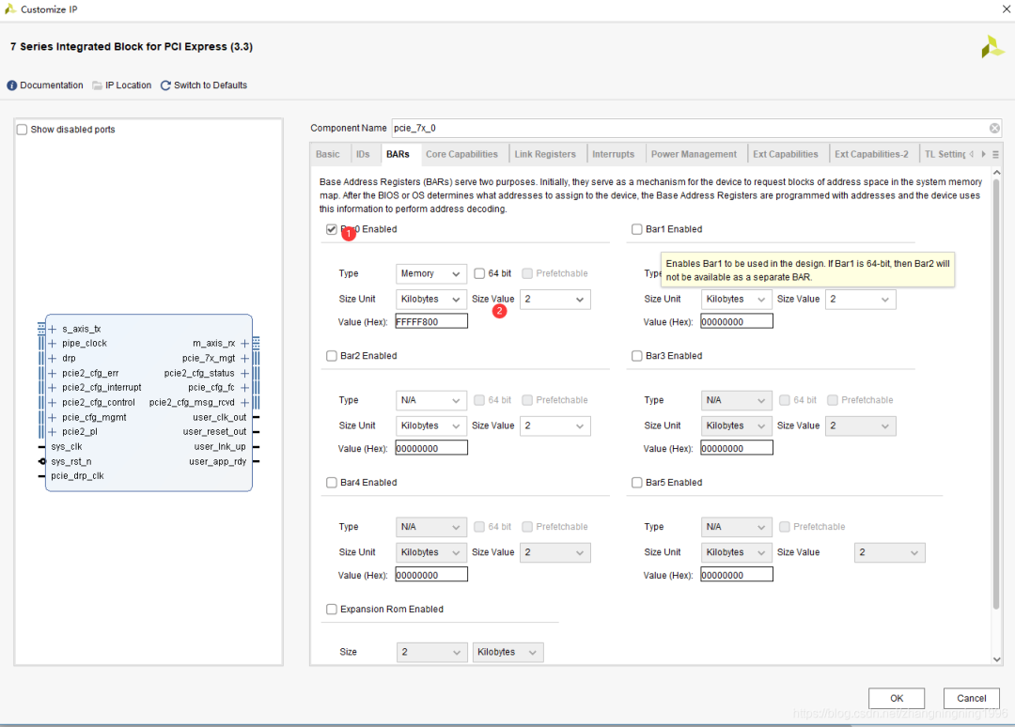1015x727 pixels.
Task: Expand the pipe_clock port plus icon
Action: [53, 344]
